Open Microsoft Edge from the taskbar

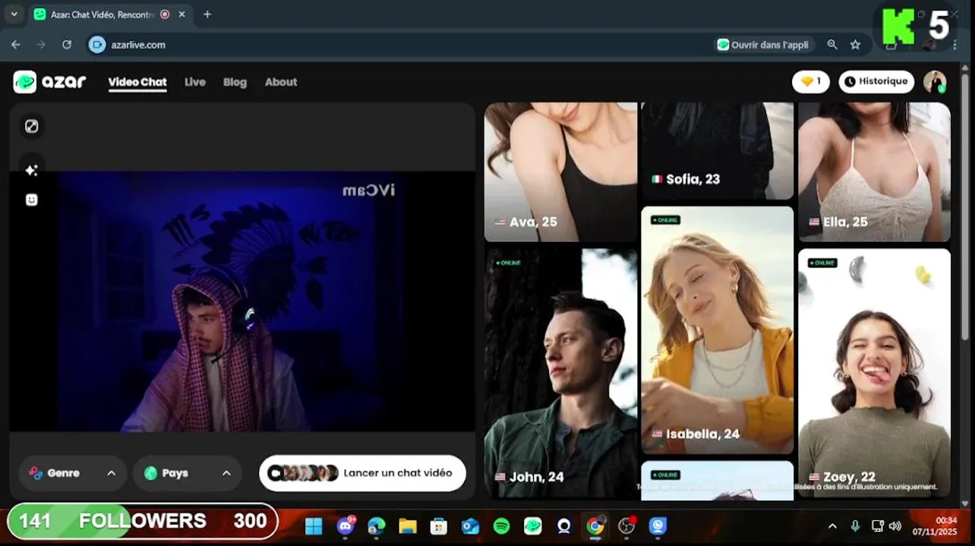[377, 526]
